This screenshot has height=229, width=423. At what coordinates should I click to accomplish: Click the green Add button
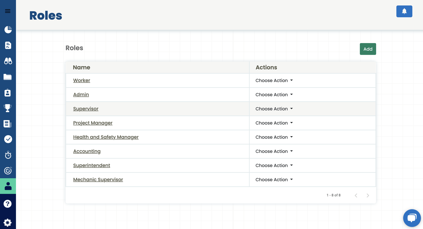click(368, 49)
